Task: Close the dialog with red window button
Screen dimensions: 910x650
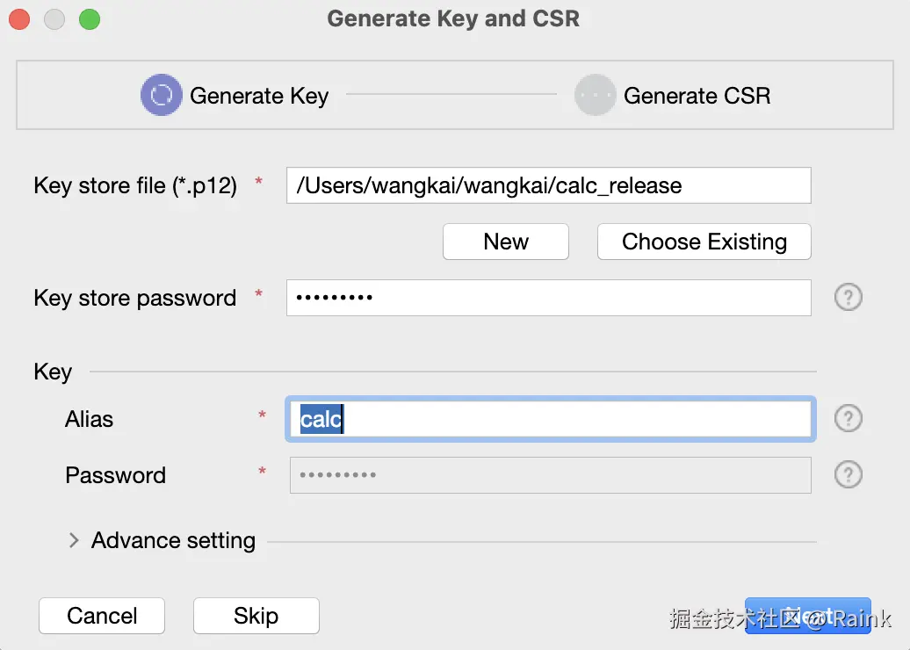Action: click(x=19, y=18)
